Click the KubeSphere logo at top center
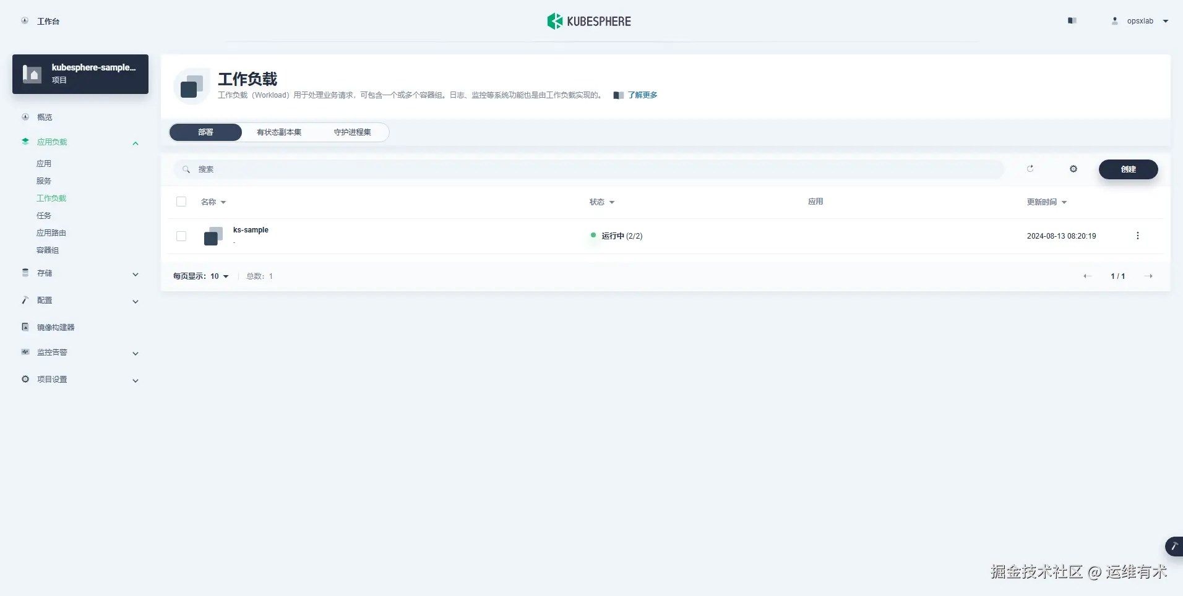This screenshot has width=1183, height=596. coord(588,20)
